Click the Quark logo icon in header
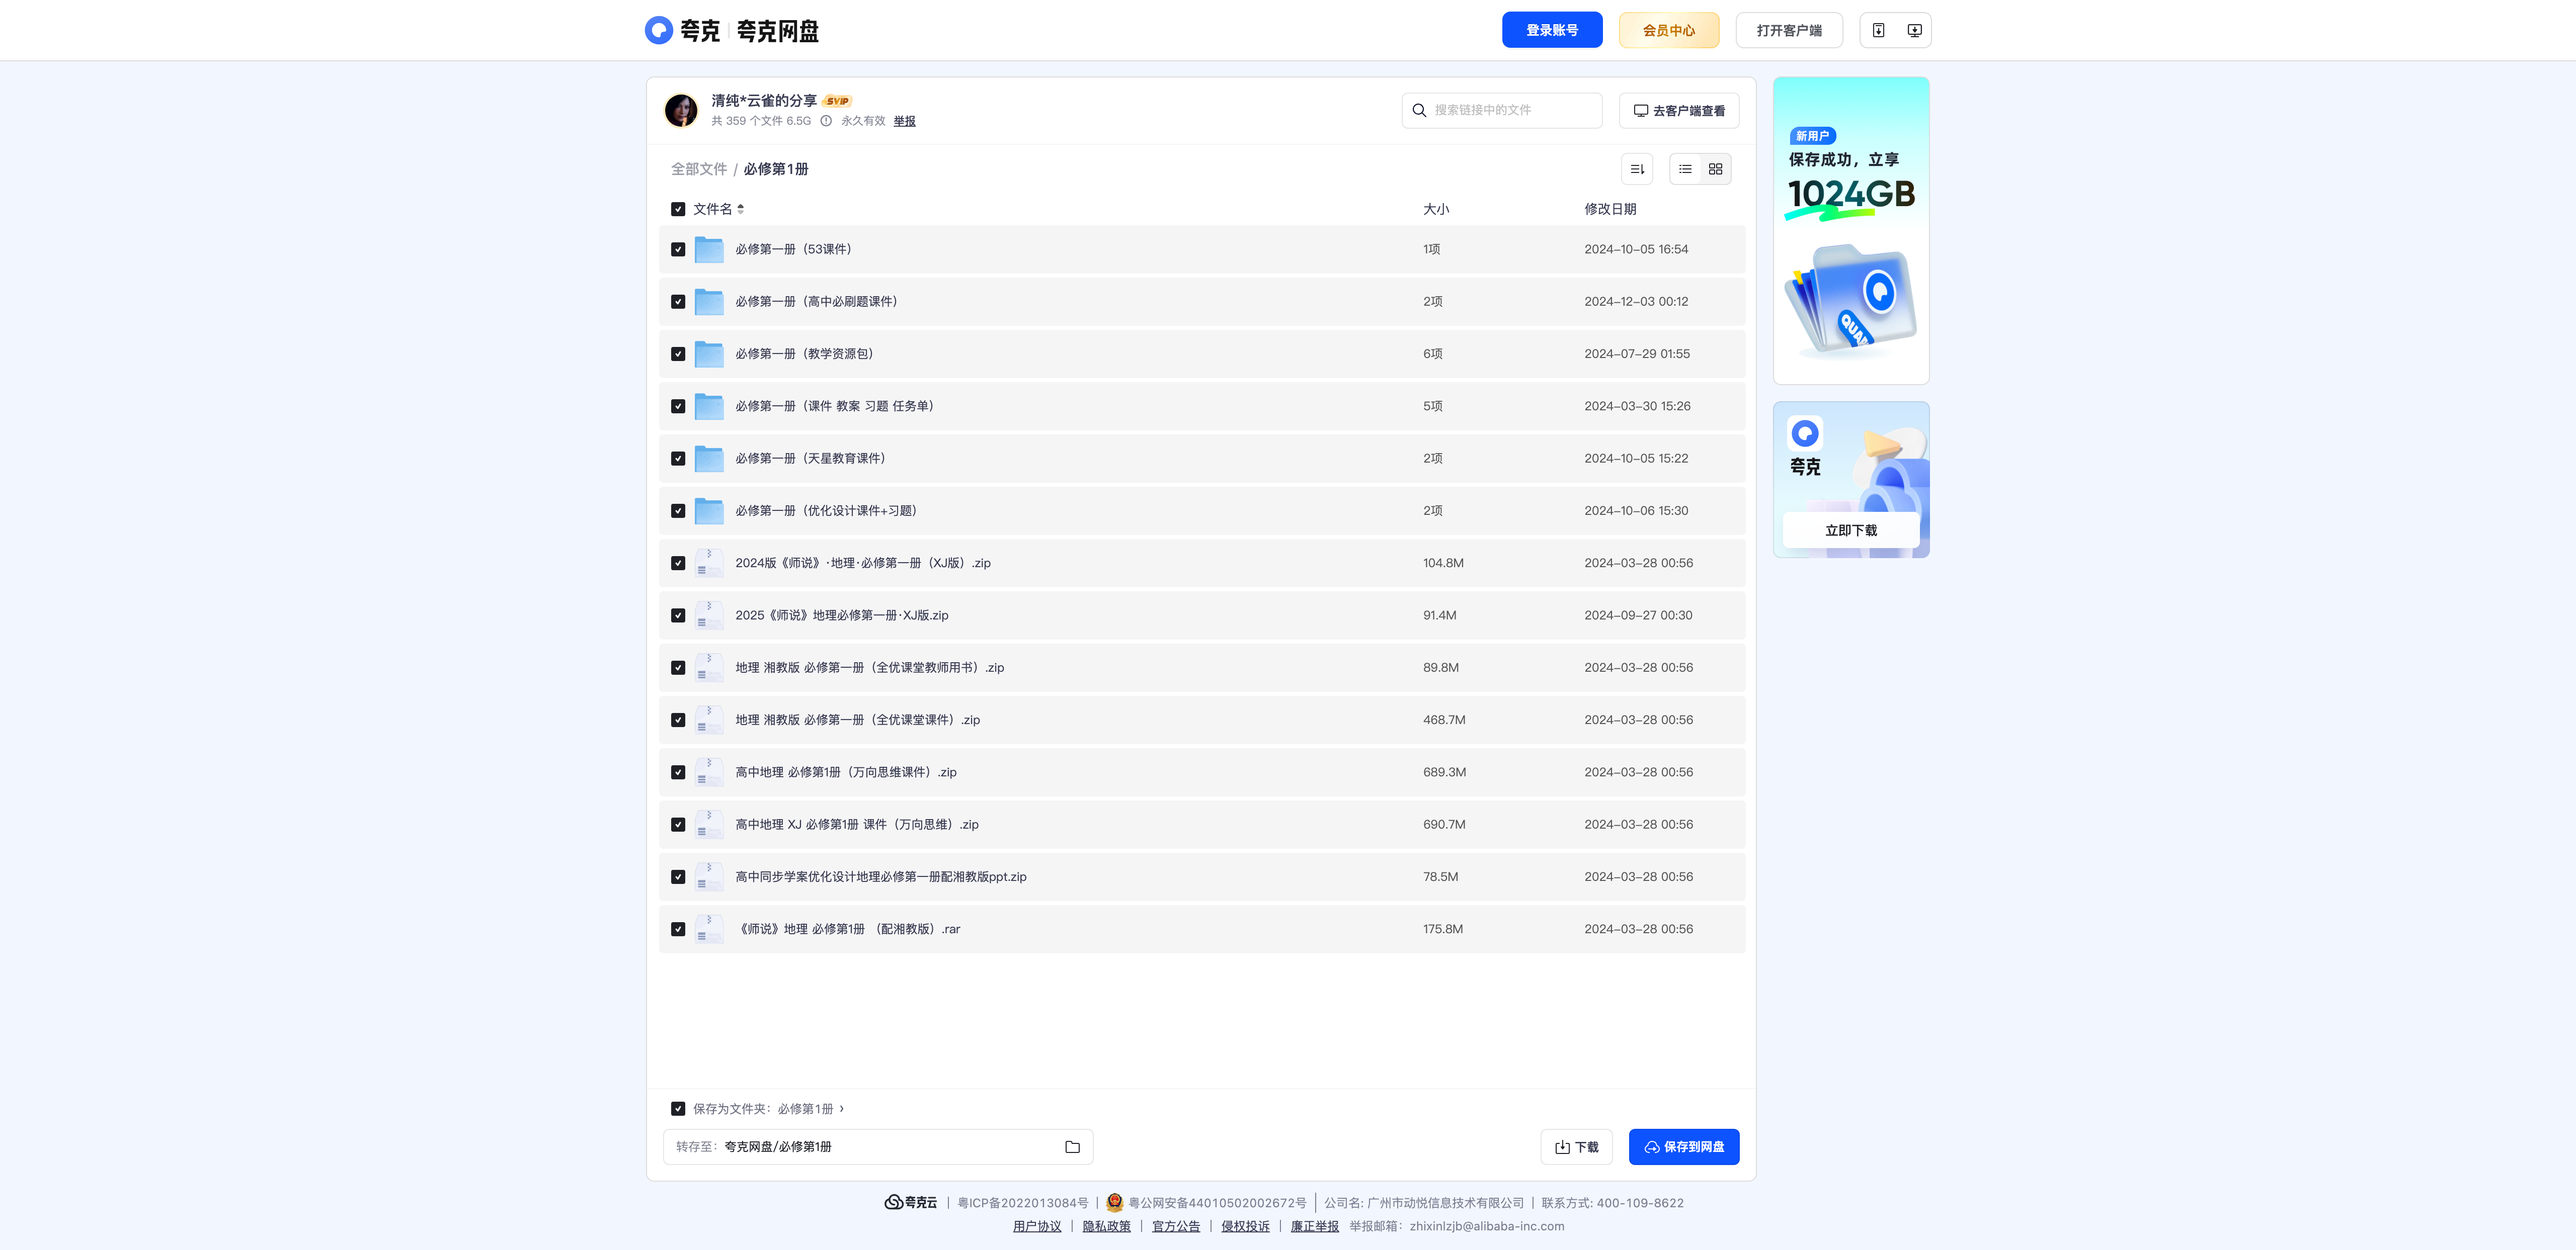Viewport: 2576px width, 1250px height. tap(658, 30)
